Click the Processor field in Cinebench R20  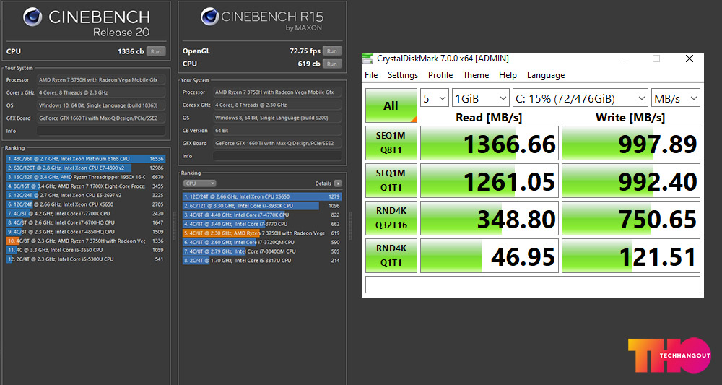(x=101, y=80)
